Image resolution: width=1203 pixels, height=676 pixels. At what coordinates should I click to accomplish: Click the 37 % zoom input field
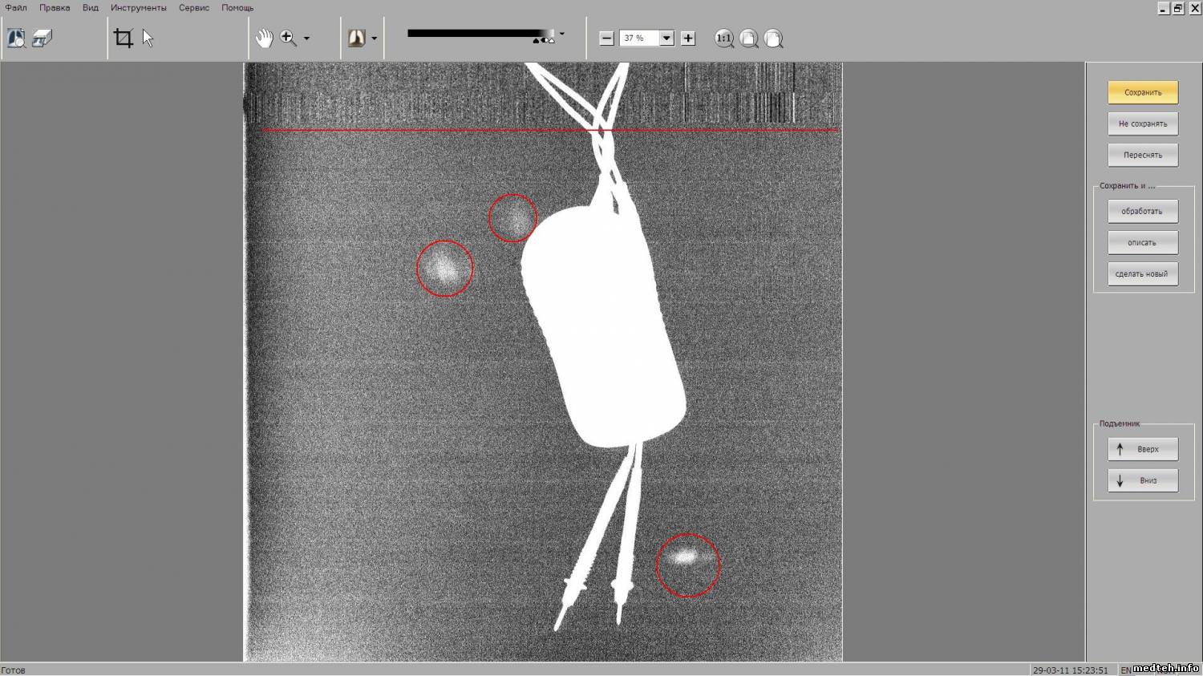click(638, 38)
